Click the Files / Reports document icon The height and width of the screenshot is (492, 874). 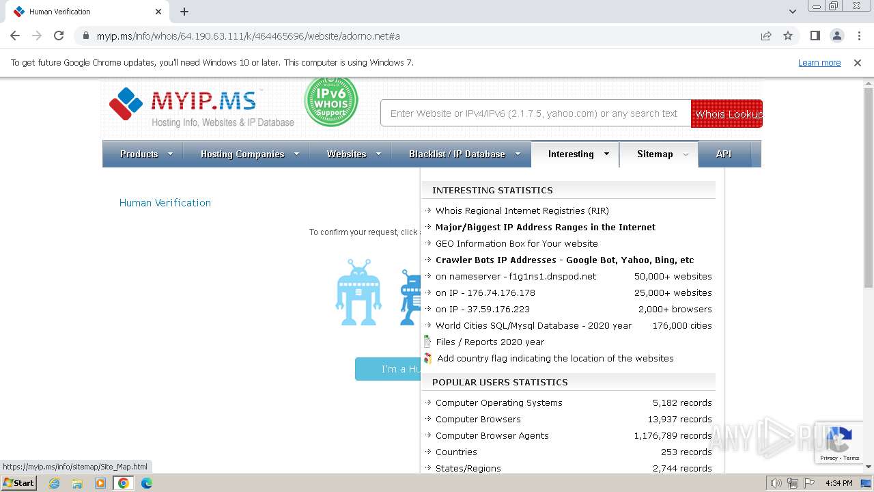[427, 342]
